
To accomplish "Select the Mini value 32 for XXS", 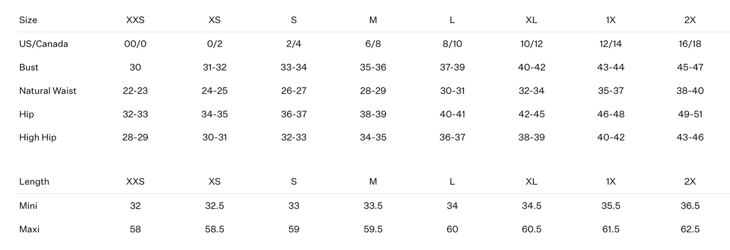I will pos(135,206).
